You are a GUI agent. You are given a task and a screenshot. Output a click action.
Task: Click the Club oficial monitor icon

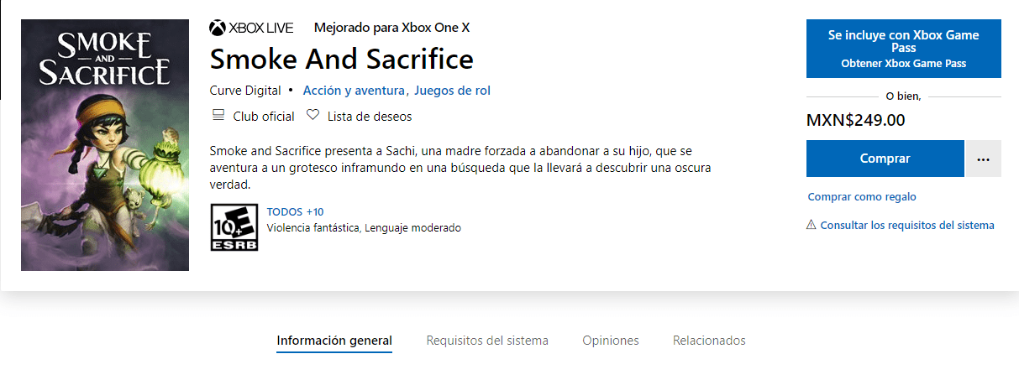click(x=218, y=115)
